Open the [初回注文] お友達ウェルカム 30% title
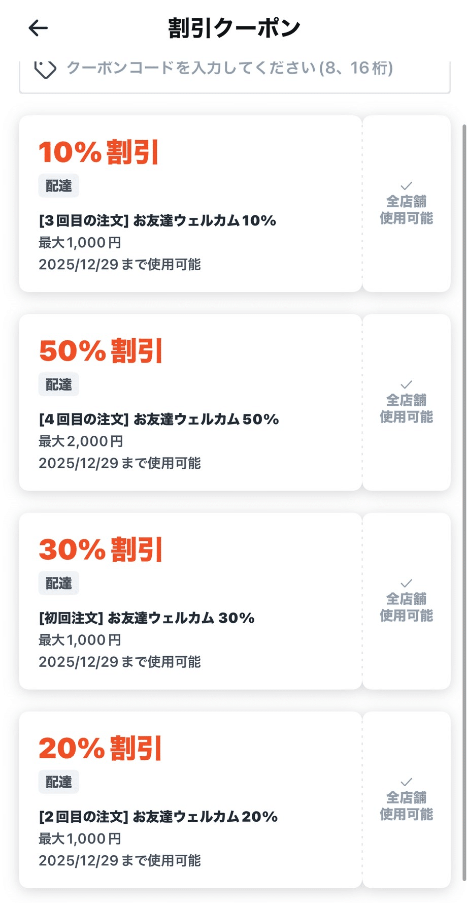This screenshot has width=467, height=903. pyautogui.click(x=147, y=618)
